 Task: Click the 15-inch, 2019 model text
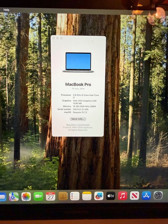(x=78, y=89)
